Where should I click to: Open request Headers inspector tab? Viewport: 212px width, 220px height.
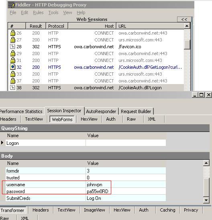click(8, 119)
